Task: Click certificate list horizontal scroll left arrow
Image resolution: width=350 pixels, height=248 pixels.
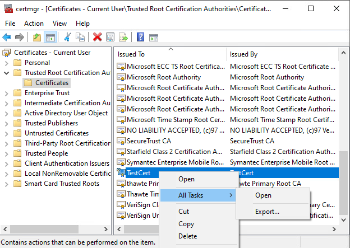Action: coord(119,230)
